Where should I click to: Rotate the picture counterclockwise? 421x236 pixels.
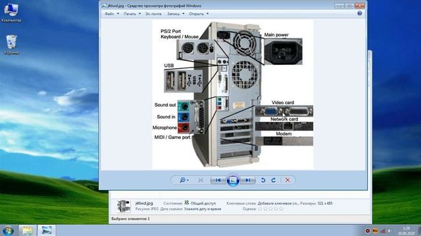tap(263, 180)
